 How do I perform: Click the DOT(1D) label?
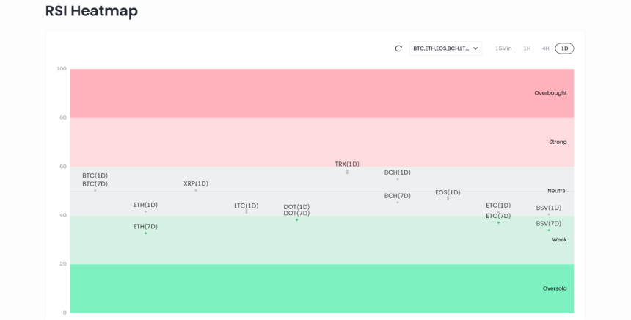pos(296,207)
